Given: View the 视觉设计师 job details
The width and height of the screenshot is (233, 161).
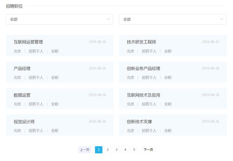Looking at the screenshot, I should (24, 122).
